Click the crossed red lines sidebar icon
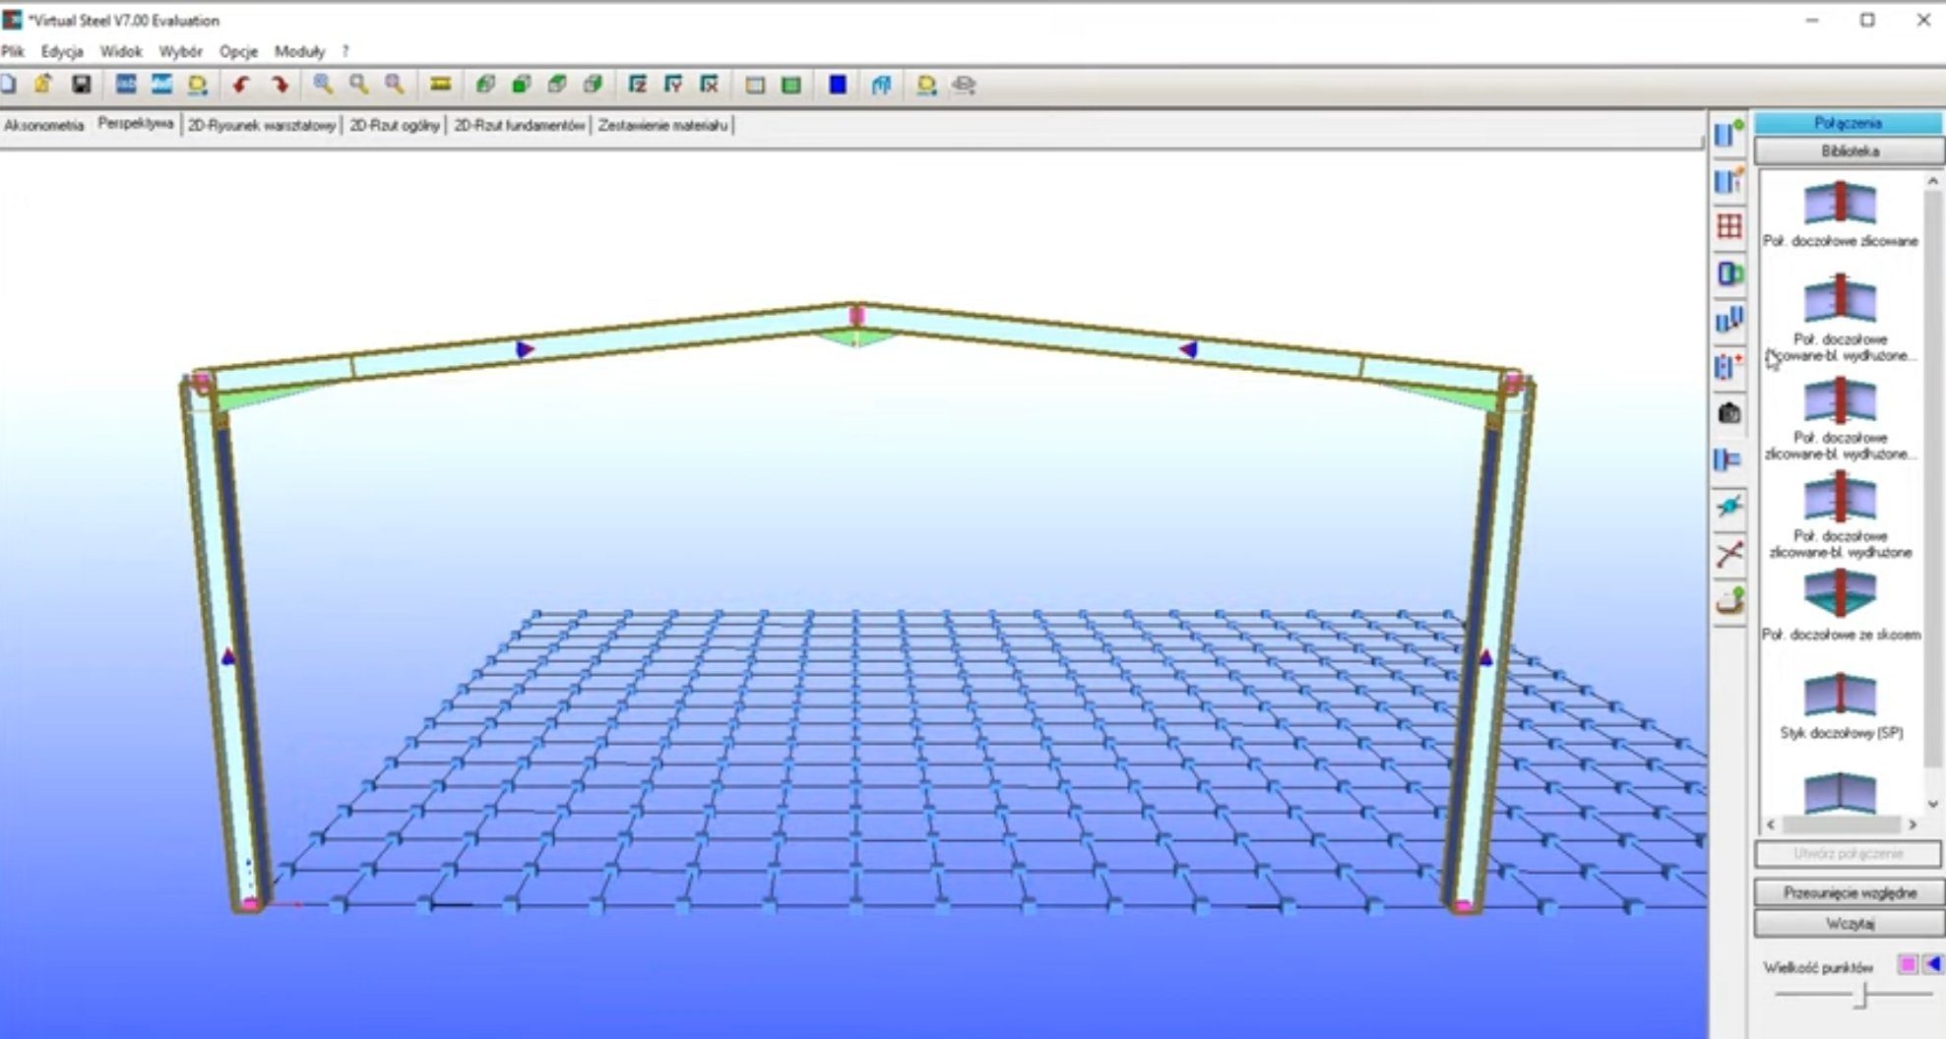1946x1039 pixels. point(1729,554)
